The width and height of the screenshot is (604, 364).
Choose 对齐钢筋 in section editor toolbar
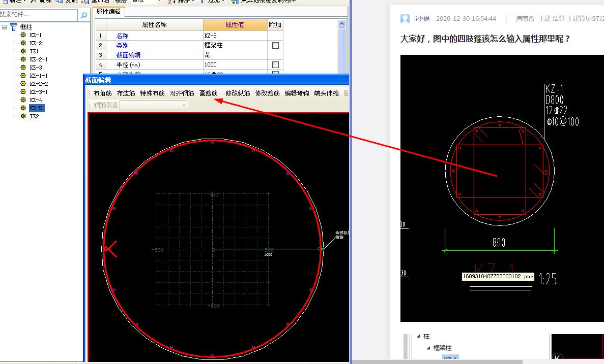182,93
